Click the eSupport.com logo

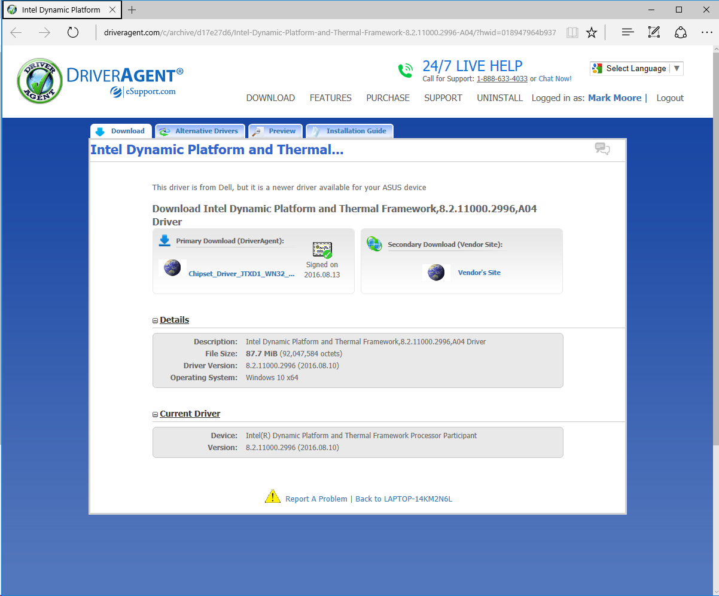click(x=142, y=91)
